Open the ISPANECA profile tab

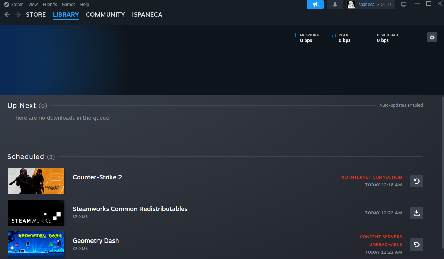[147, 15]
